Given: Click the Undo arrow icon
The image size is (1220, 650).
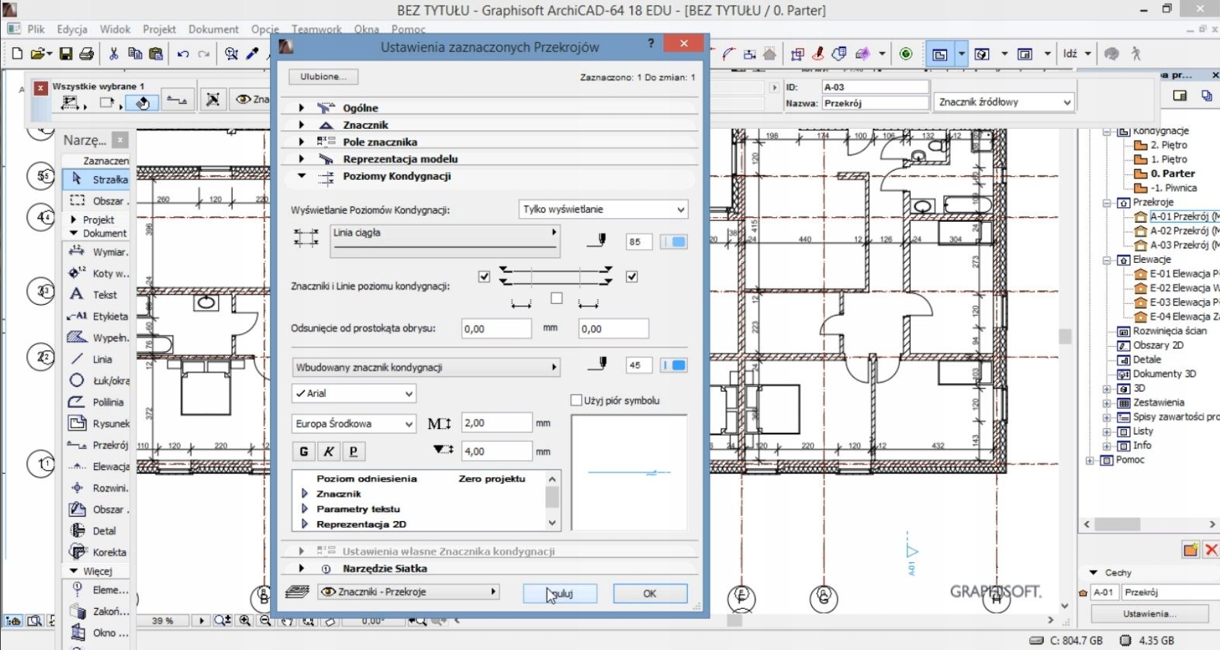Looking at the screenshot, I should pos(183,54).
